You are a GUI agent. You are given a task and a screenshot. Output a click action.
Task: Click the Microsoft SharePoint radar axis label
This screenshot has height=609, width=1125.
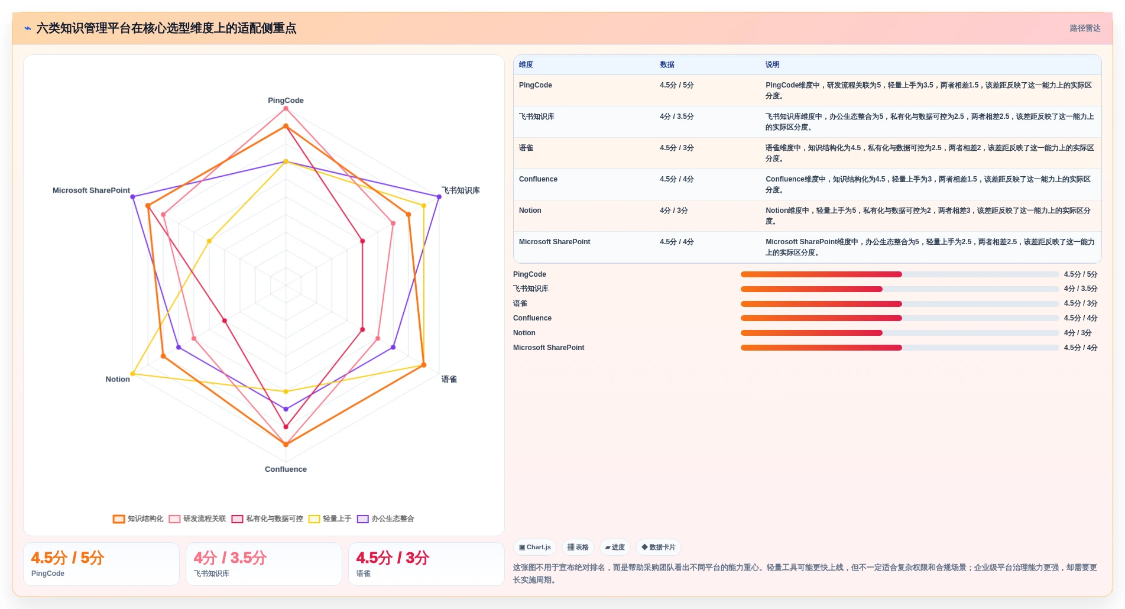coord(91,190)
